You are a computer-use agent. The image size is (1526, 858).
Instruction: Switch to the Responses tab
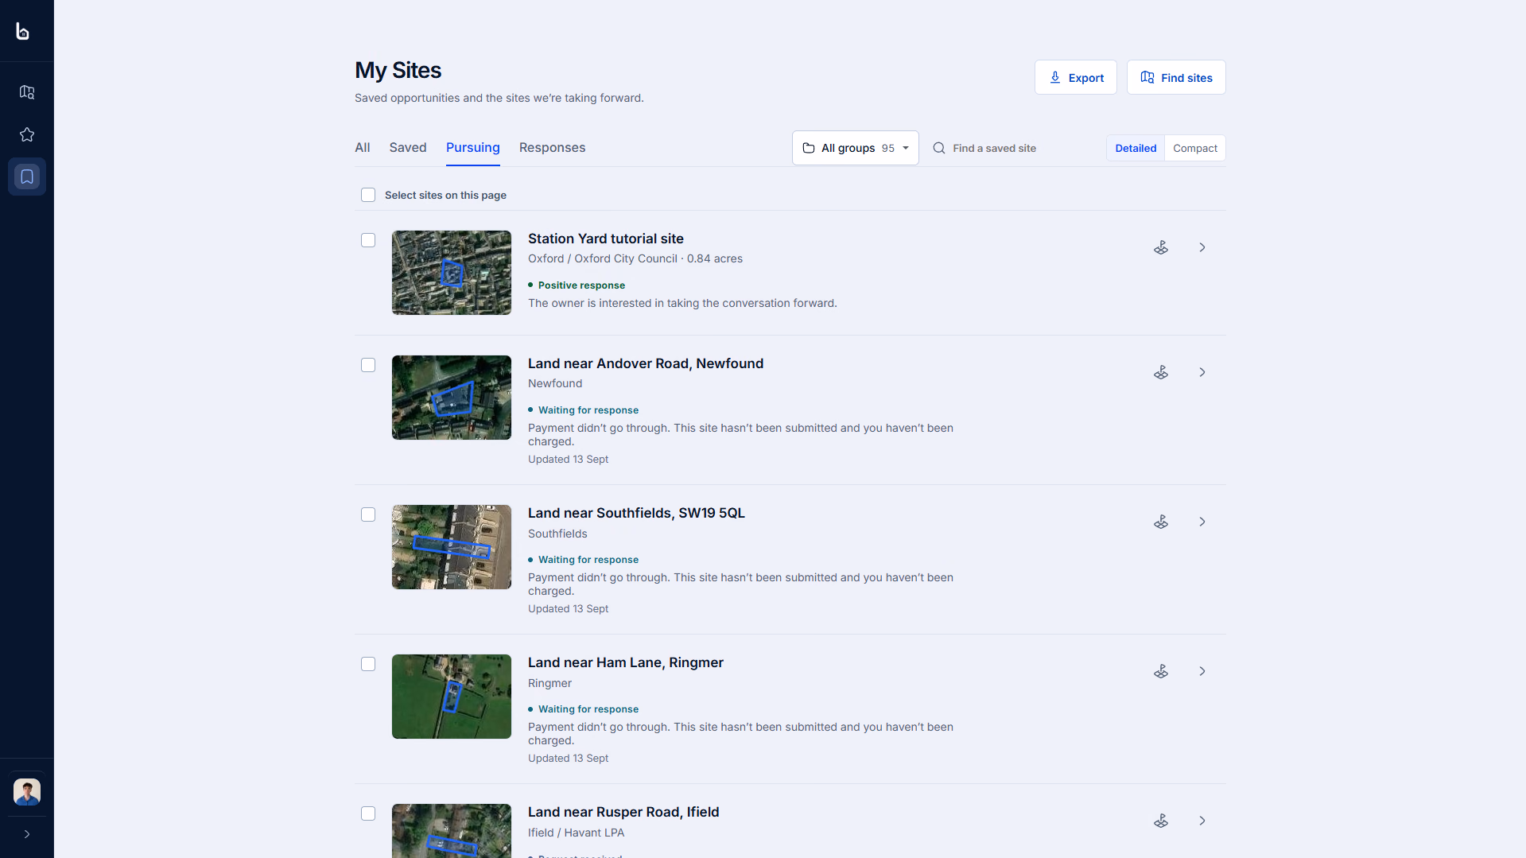tap(553, 148)
